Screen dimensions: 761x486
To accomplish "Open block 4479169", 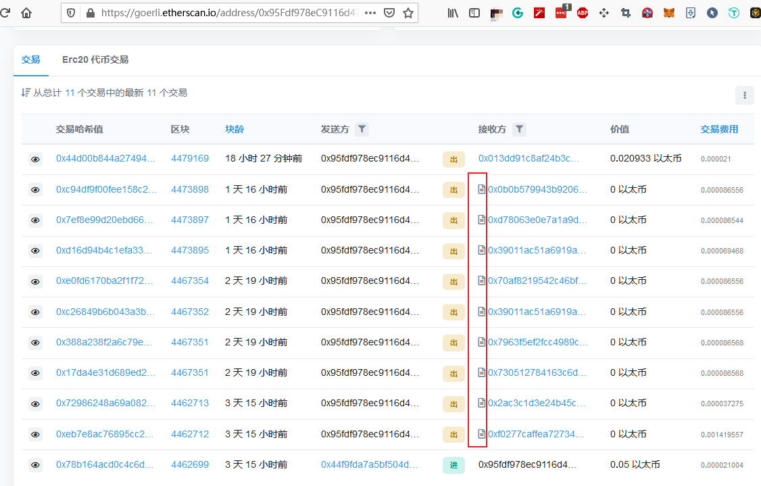I will point(191,159).
